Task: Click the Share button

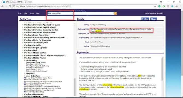Action: tap(154, 19)
